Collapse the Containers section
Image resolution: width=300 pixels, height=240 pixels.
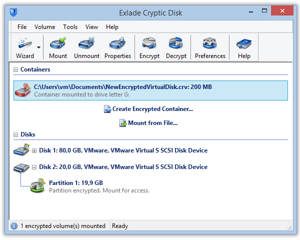pyautogui.click(x=15, y=69)
